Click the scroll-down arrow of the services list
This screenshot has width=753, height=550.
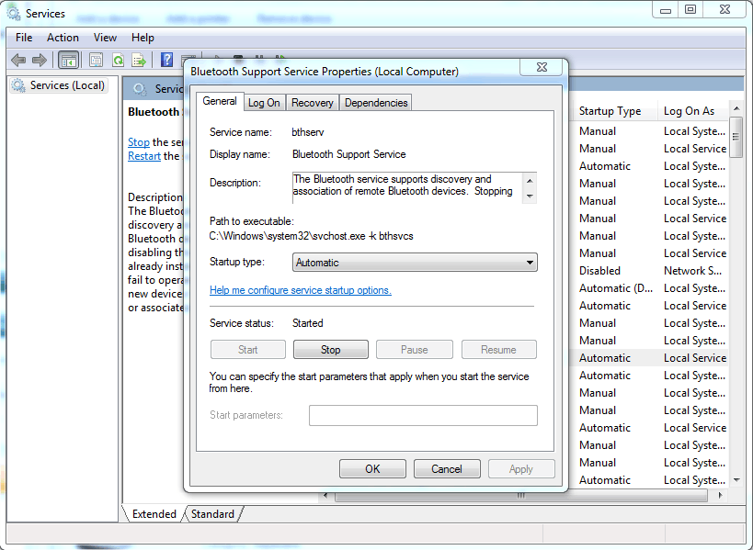point(736,480)
